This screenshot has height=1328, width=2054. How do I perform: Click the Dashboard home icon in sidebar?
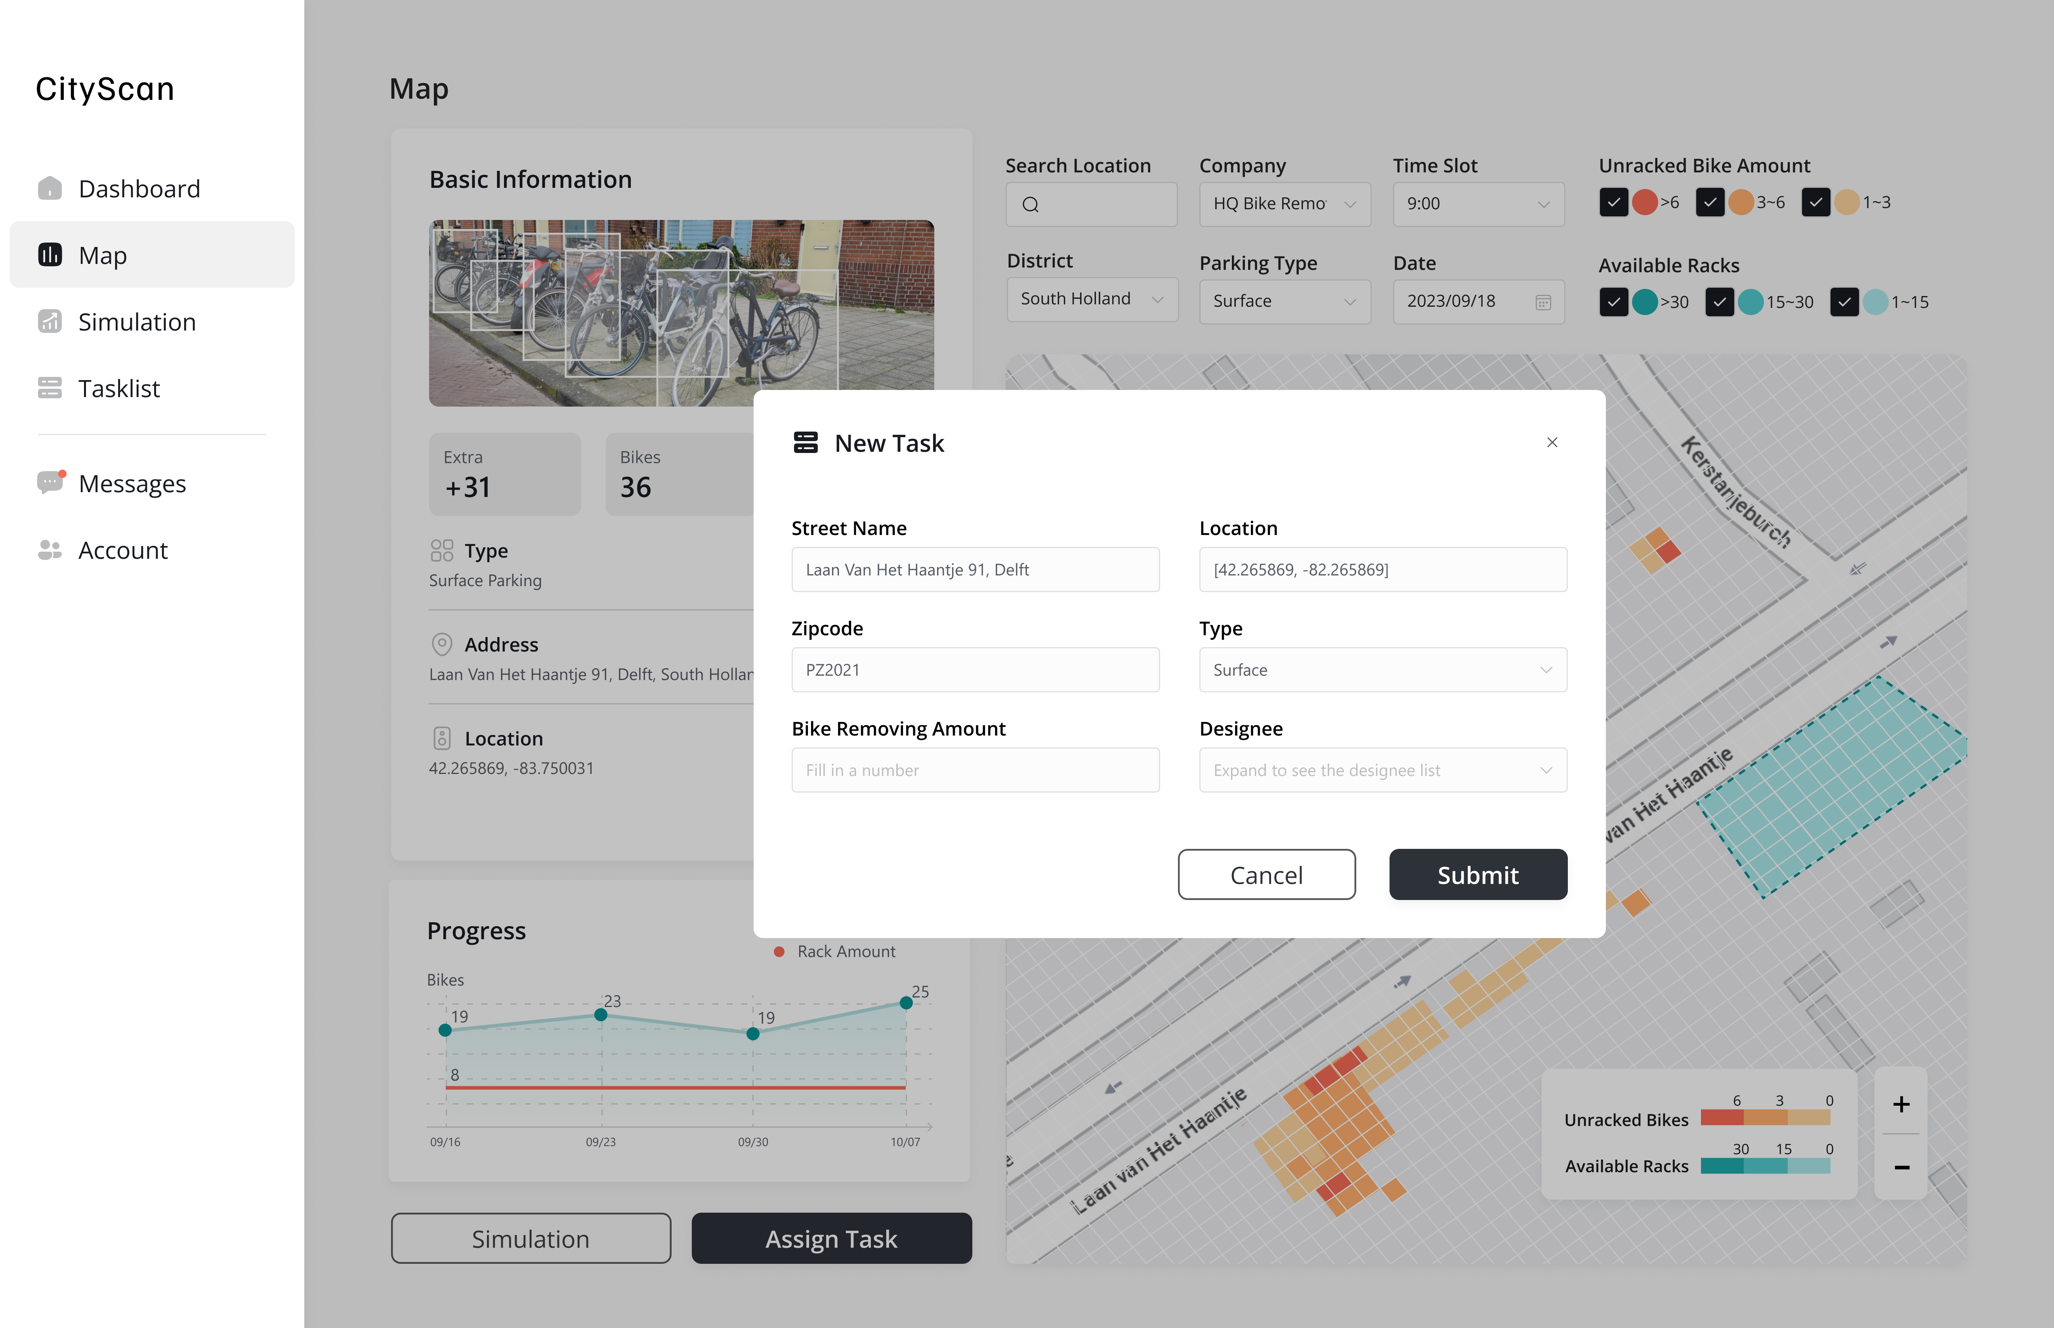(x=50, y=188)
